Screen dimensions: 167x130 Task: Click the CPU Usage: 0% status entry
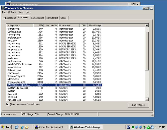point(34,114)
